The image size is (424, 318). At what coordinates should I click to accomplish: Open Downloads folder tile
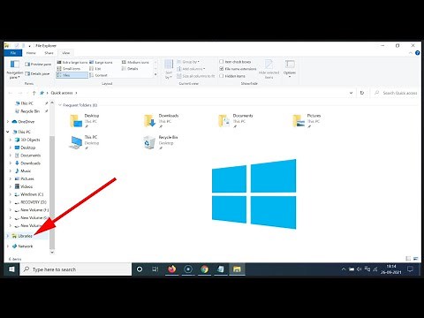click(162, 121)
